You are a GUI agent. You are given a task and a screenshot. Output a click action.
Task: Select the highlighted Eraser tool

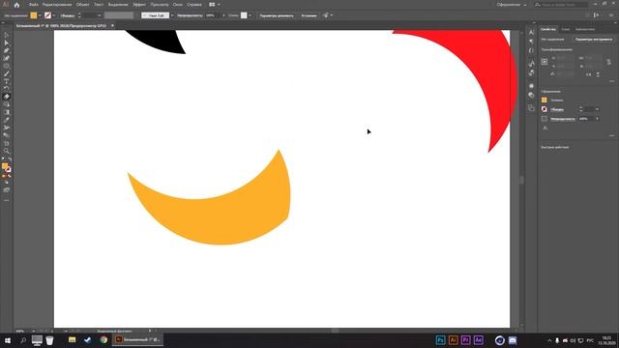7,97
